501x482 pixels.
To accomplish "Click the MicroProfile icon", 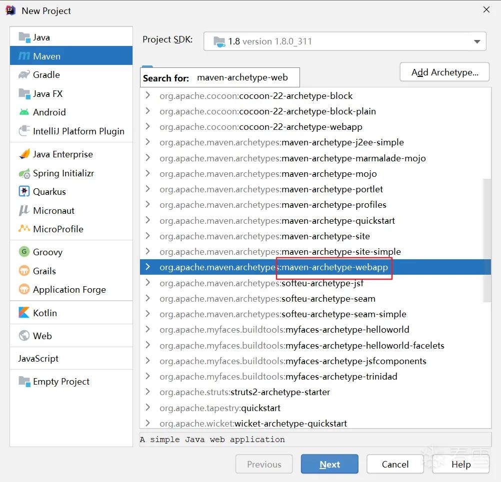I will coord(24,229).
